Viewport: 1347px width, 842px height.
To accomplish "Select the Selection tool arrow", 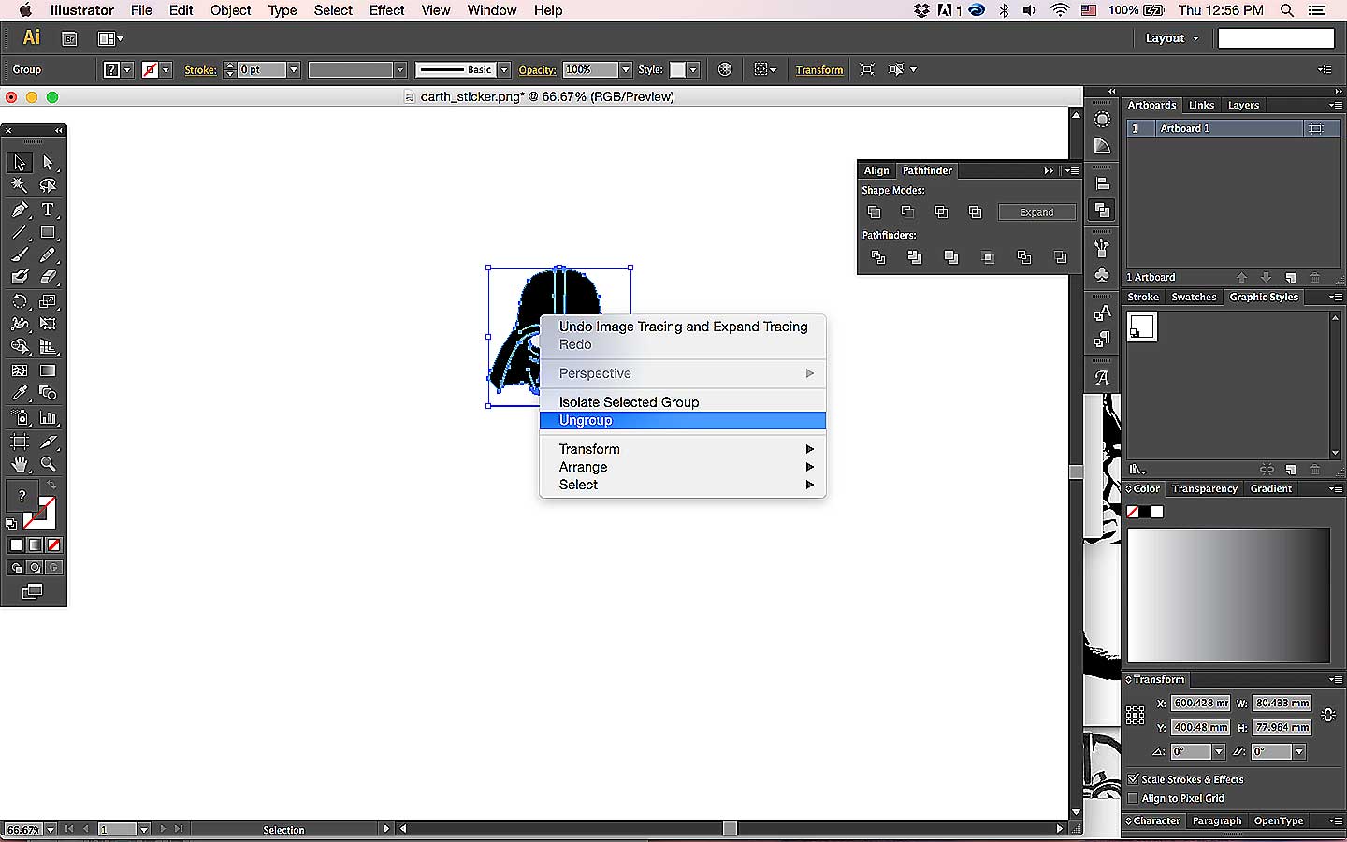I will [20, 163].
